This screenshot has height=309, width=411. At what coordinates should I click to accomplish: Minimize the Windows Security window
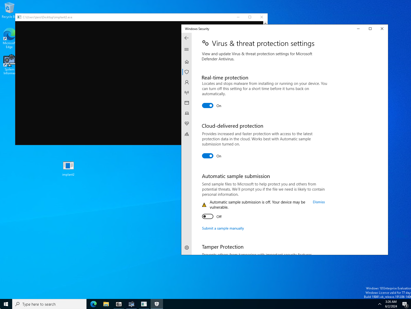tap(358, 29)
